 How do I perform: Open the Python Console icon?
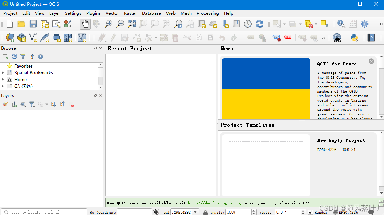(x=354, y=38)
